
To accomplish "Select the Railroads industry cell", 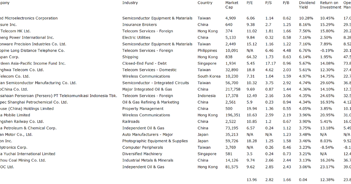I will [131, 121].
